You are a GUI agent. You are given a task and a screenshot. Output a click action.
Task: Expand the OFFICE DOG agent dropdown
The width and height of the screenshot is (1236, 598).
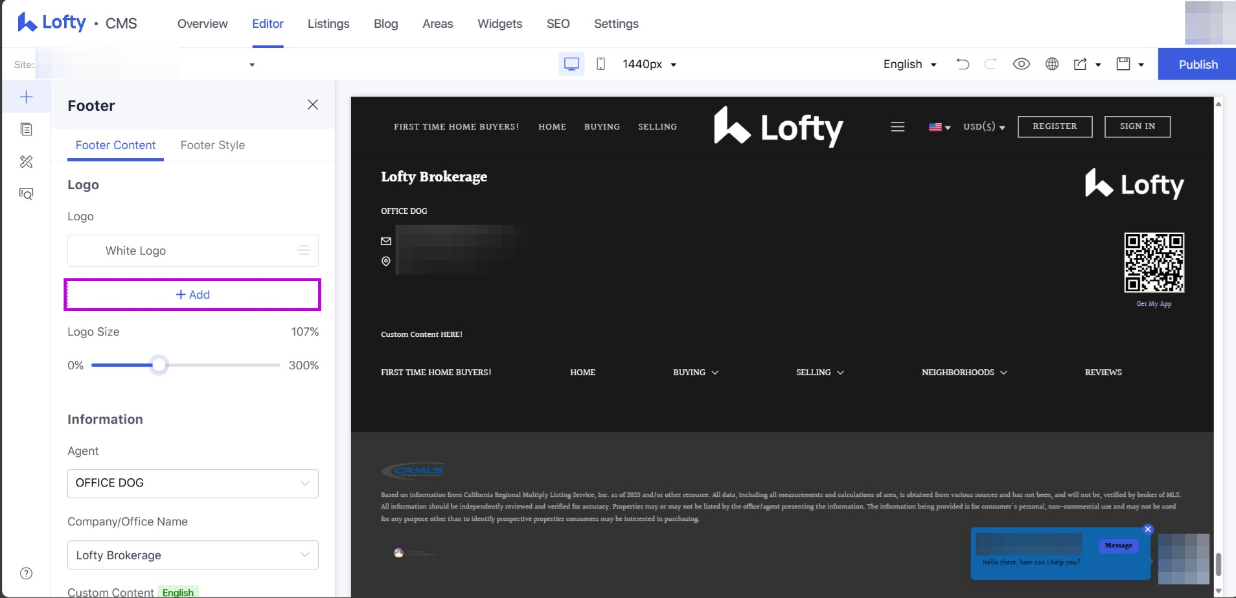tap(192, 483)
